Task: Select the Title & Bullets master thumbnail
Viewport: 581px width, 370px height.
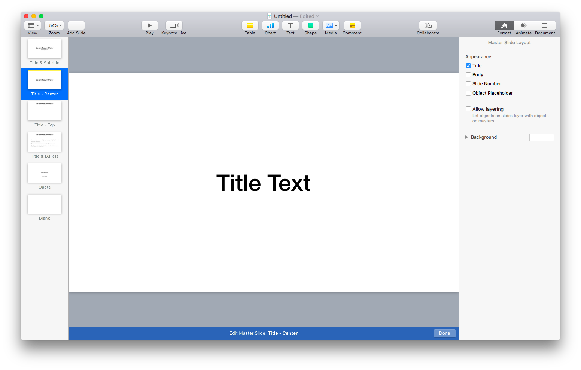Action: [x=45, y=142]
